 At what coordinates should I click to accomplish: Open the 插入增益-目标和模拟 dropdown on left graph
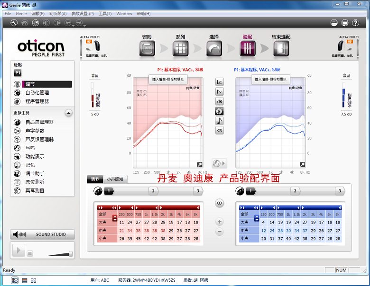[x=169, y=79]
